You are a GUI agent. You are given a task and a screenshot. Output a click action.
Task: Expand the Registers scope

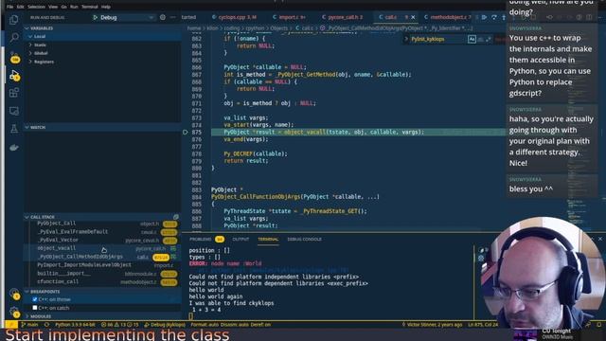pos(102,62)
